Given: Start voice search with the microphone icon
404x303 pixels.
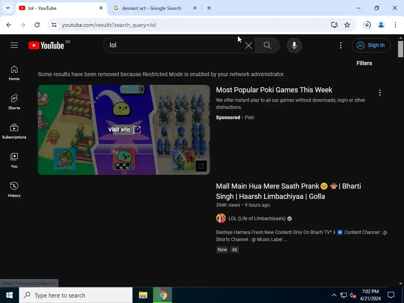Looking at the screenshot, I should (294, 45).
